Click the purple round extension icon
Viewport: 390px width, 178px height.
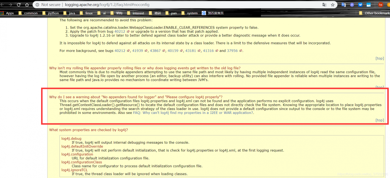pos(352,5)
